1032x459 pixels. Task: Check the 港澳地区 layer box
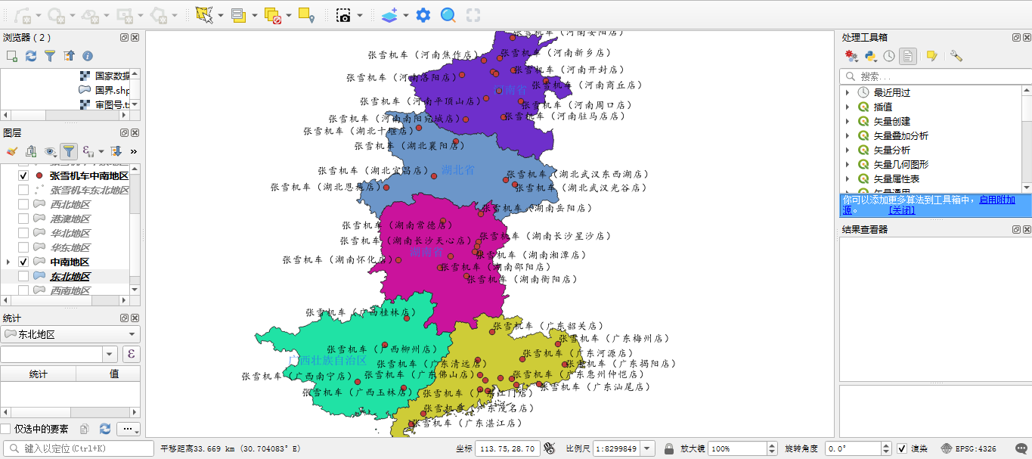23,219
